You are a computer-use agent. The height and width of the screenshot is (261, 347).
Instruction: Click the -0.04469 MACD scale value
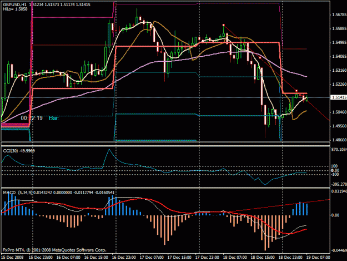coord(339,250)
